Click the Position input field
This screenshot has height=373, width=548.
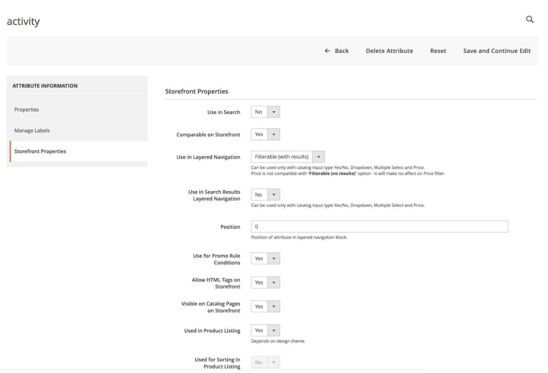pyautogui.click(x=379, y=227)
